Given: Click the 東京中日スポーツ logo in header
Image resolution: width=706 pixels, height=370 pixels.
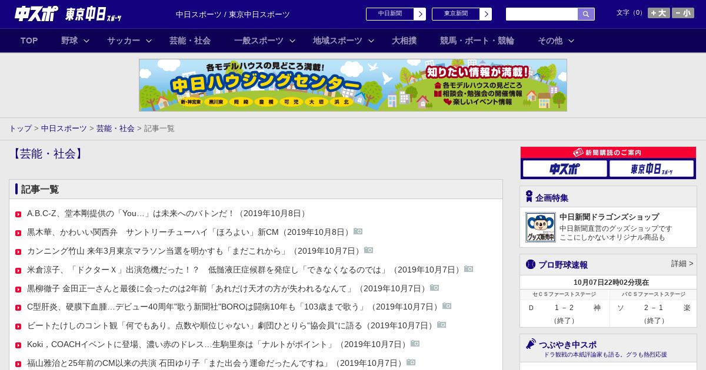Looking at the screenshot, I should (94, 14).
